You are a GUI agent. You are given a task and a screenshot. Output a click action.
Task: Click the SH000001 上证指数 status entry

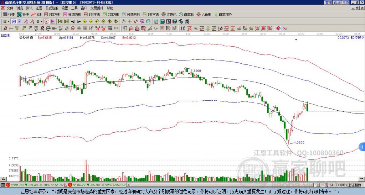point(345,185)
